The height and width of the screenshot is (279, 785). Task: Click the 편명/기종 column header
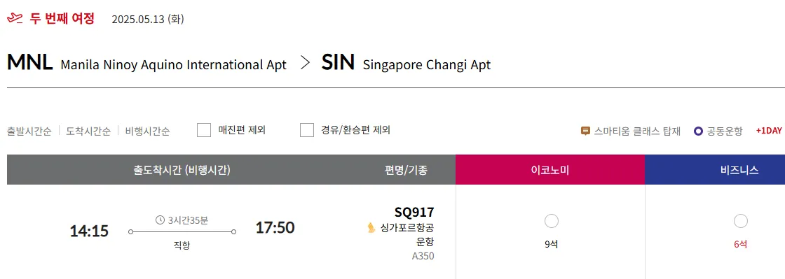coord(406,170)
